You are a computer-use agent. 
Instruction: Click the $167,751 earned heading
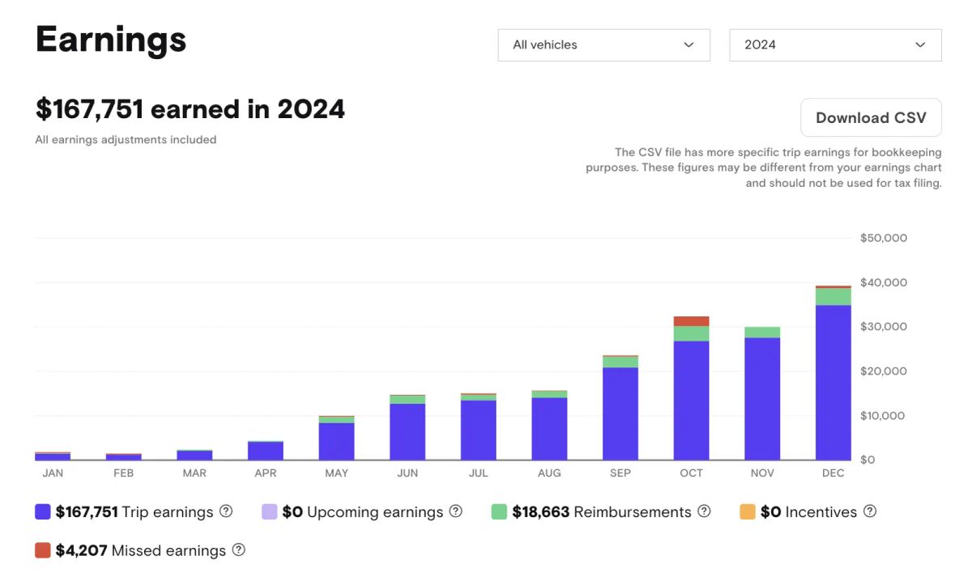(190, 108)
